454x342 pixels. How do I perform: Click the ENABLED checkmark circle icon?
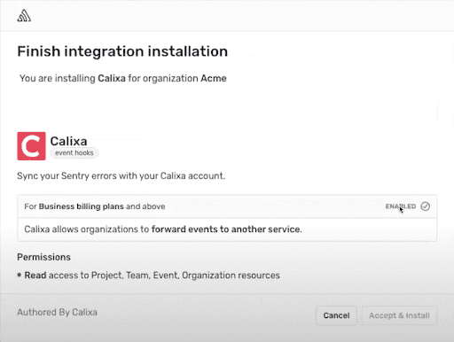(x=426, y=206)
